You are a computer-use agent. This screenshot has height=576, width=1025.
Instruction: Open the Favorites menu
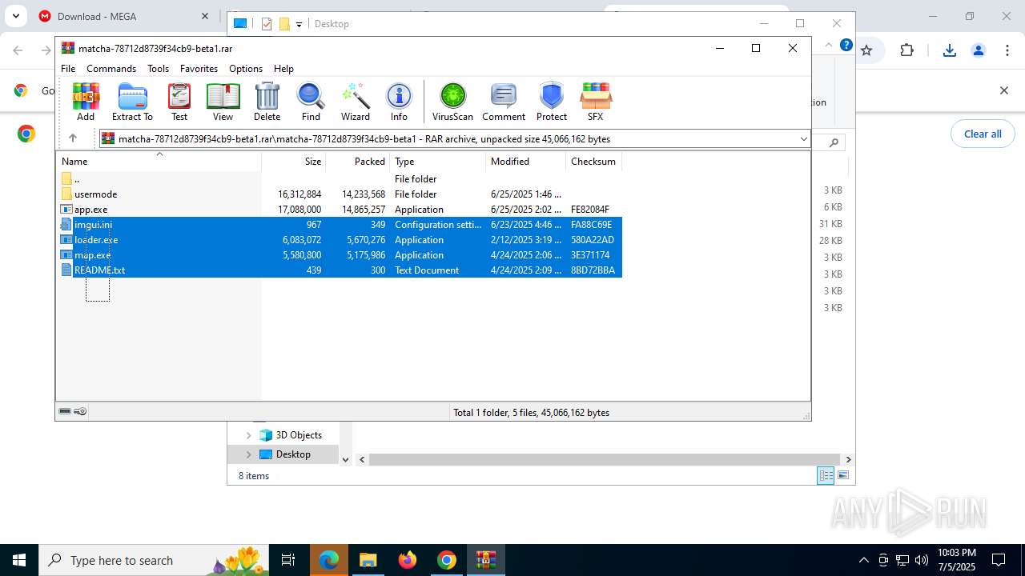199,69
